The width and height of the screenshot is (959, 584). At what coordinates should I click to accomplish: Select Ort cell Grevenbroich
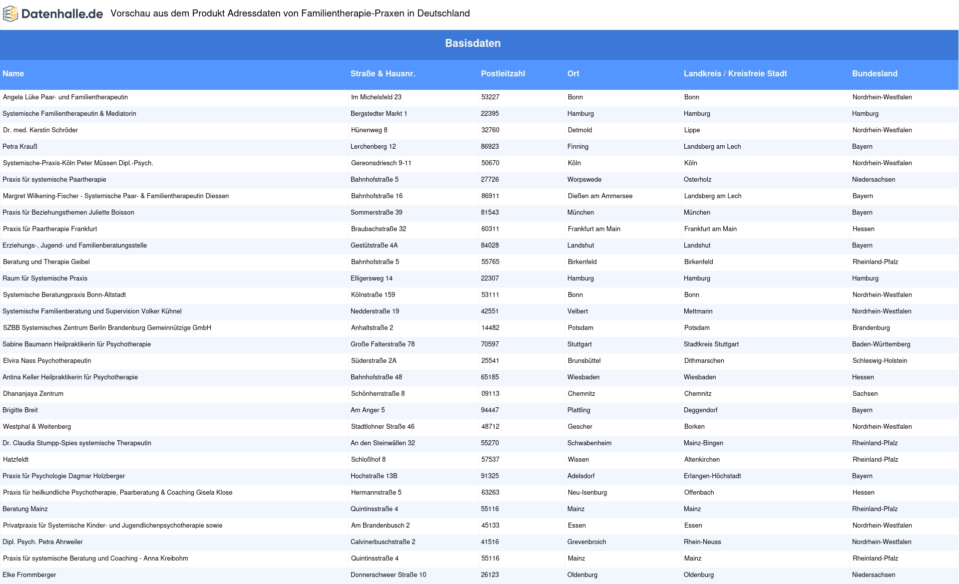(586, 542)
